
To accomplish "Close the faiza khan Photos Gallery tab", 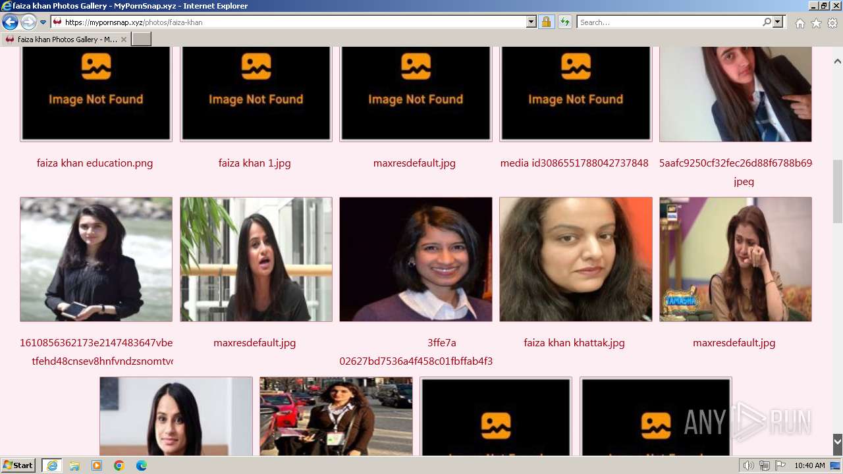I will [x=124, y=39].
